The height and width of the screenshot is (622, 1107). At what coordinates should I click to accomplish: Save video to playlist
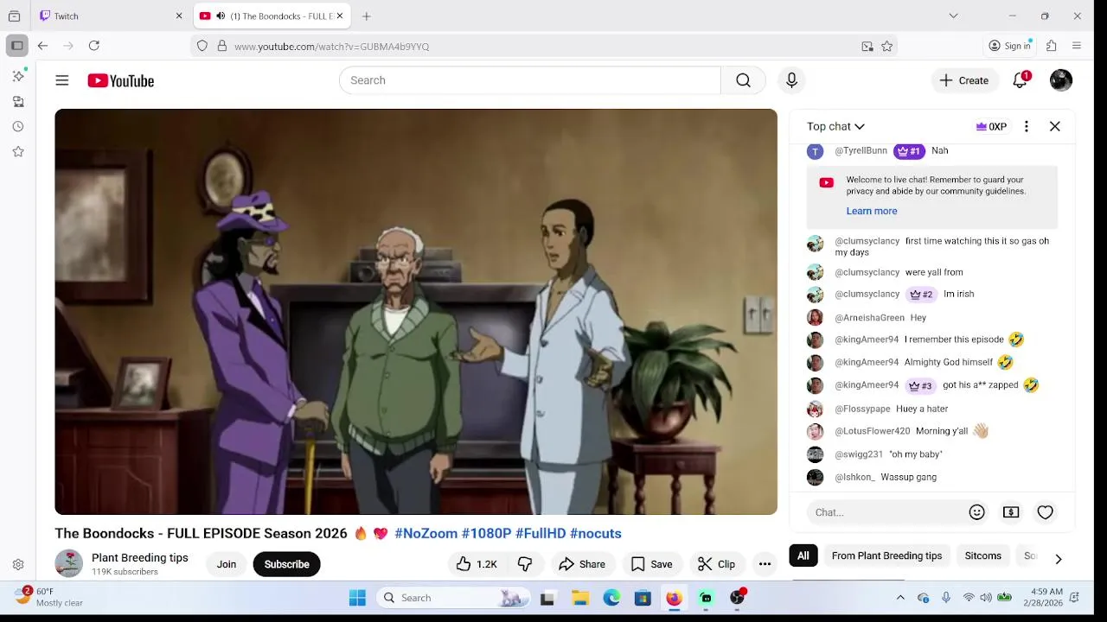click(x=651, y=564)
